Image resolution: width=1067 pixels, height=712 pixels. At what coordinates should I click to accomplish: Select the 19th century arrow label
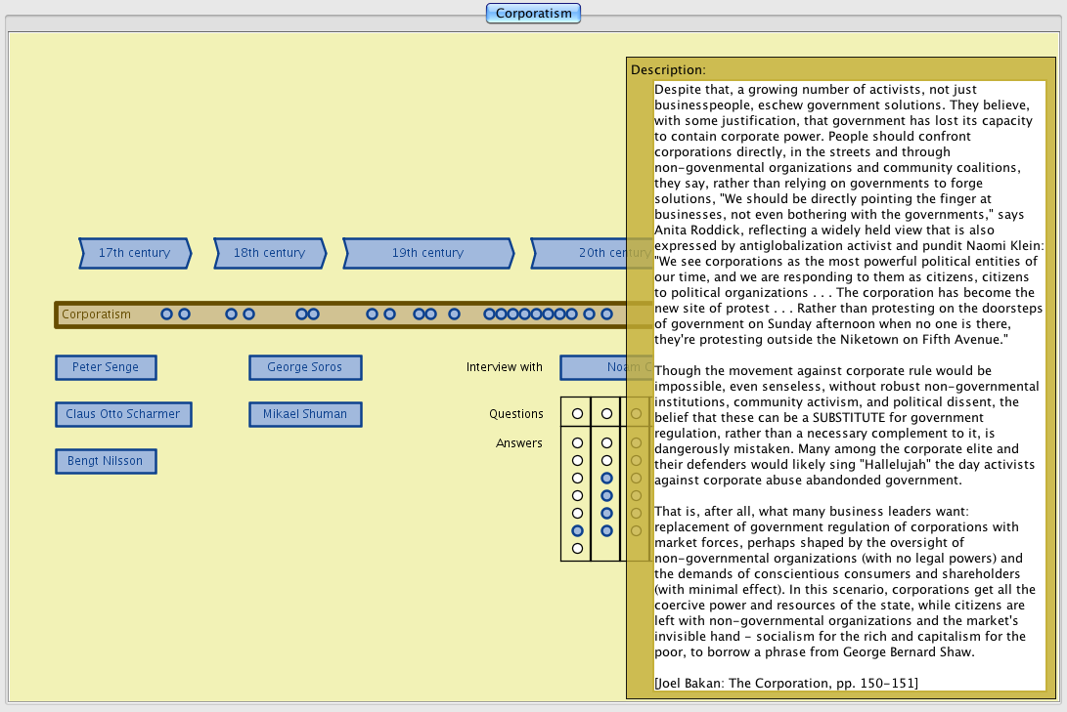427,253
